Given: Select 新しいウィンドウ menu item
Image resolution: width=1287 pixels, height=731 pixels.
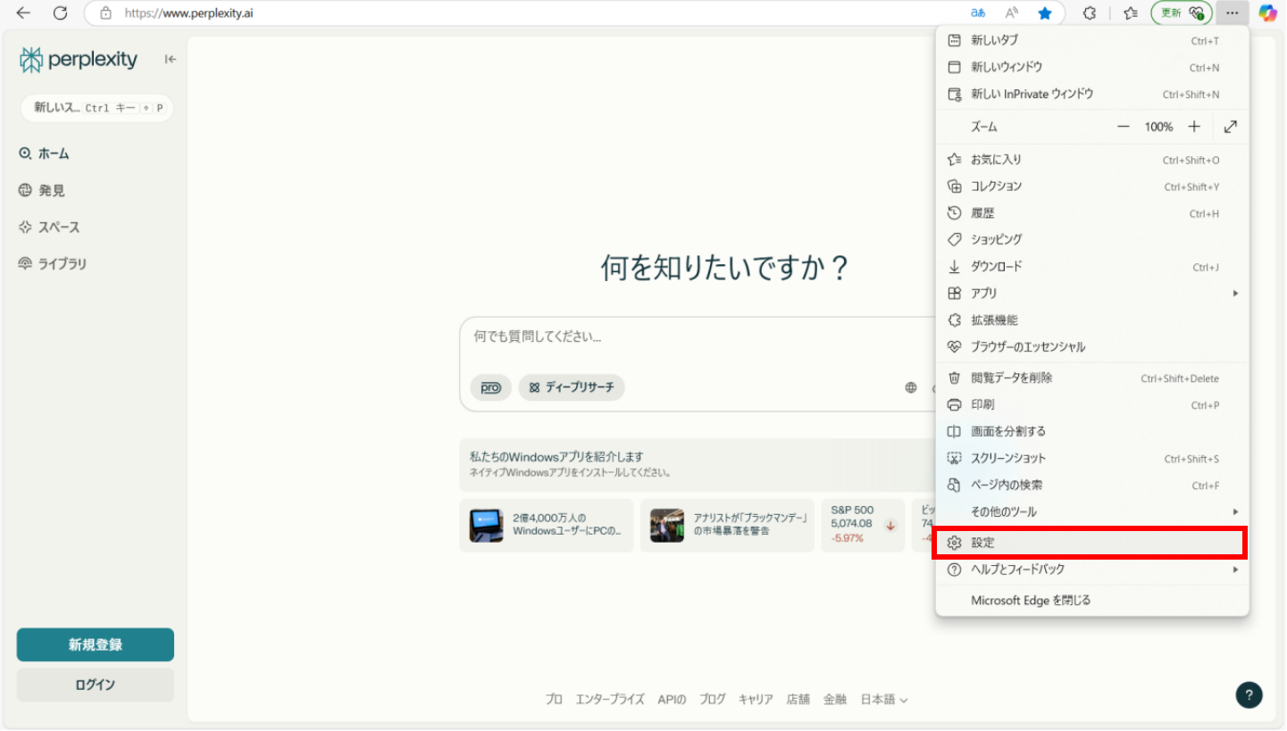Looking at the screenshot, I should [1091, 67].
